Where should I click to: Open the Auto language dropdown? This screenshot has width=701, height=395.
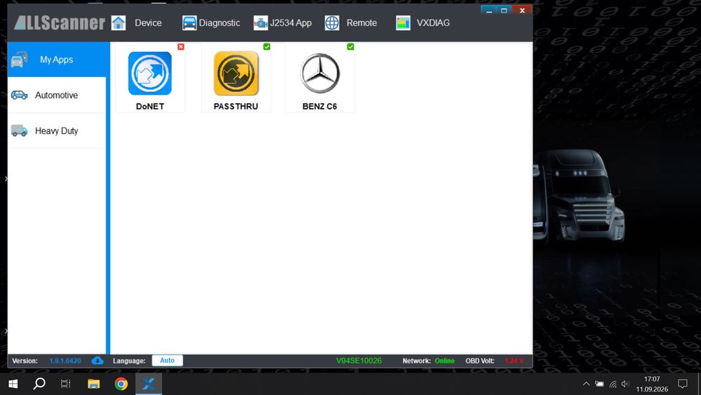click(x=168, y=361)
